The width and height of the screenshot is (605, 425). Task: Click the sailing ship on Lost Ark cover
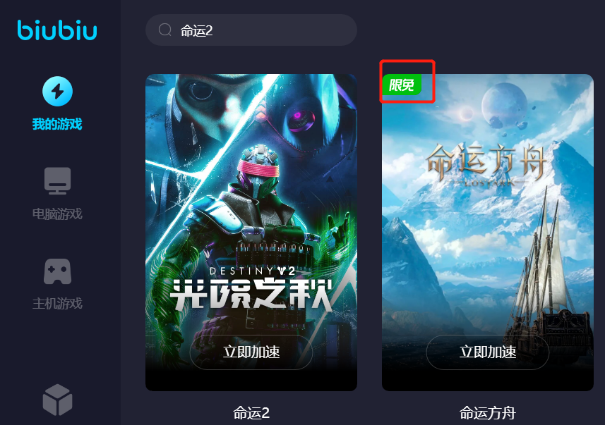tap(548, 278)
